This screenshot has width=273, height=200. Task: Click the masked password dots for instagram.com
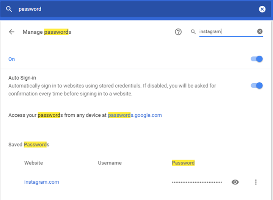pyautogui.click(x=197, y=182)
